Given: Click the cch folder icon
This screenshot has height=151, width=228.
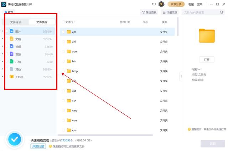Looking at the screenshot, I should click(69, 101).
